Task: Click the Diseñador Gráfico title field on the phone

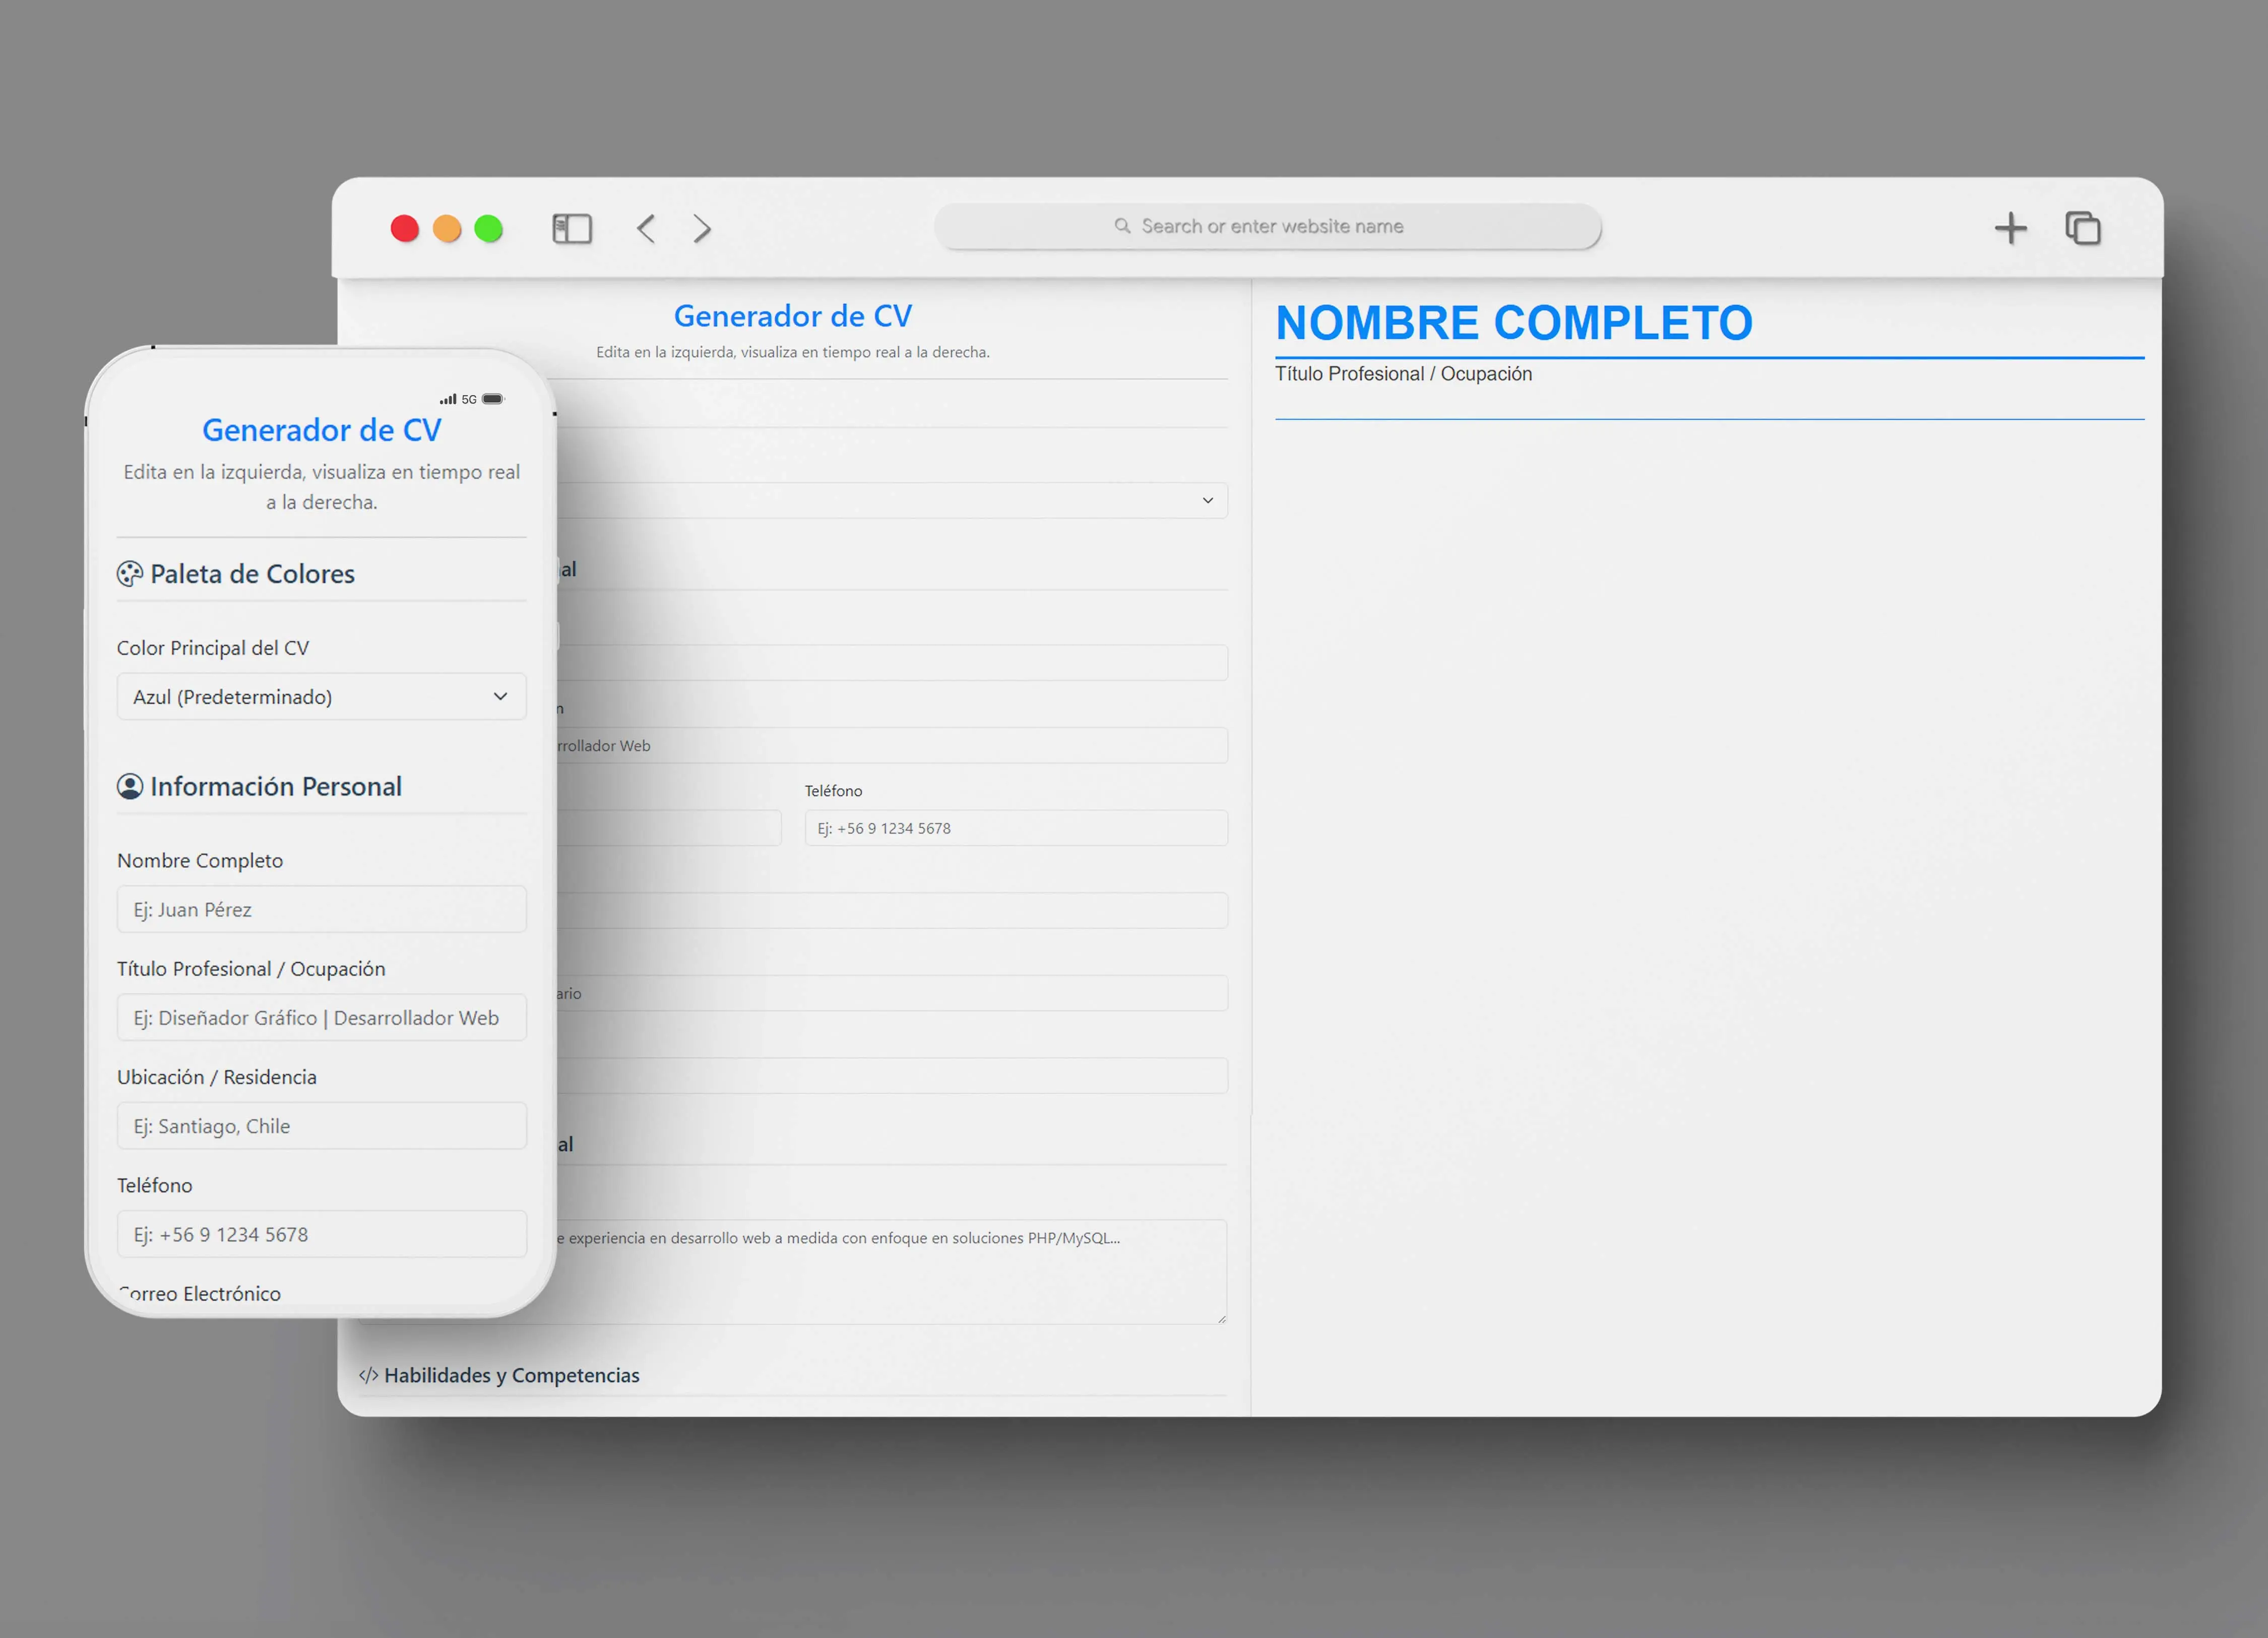Action: click(x=321, y=1018)
